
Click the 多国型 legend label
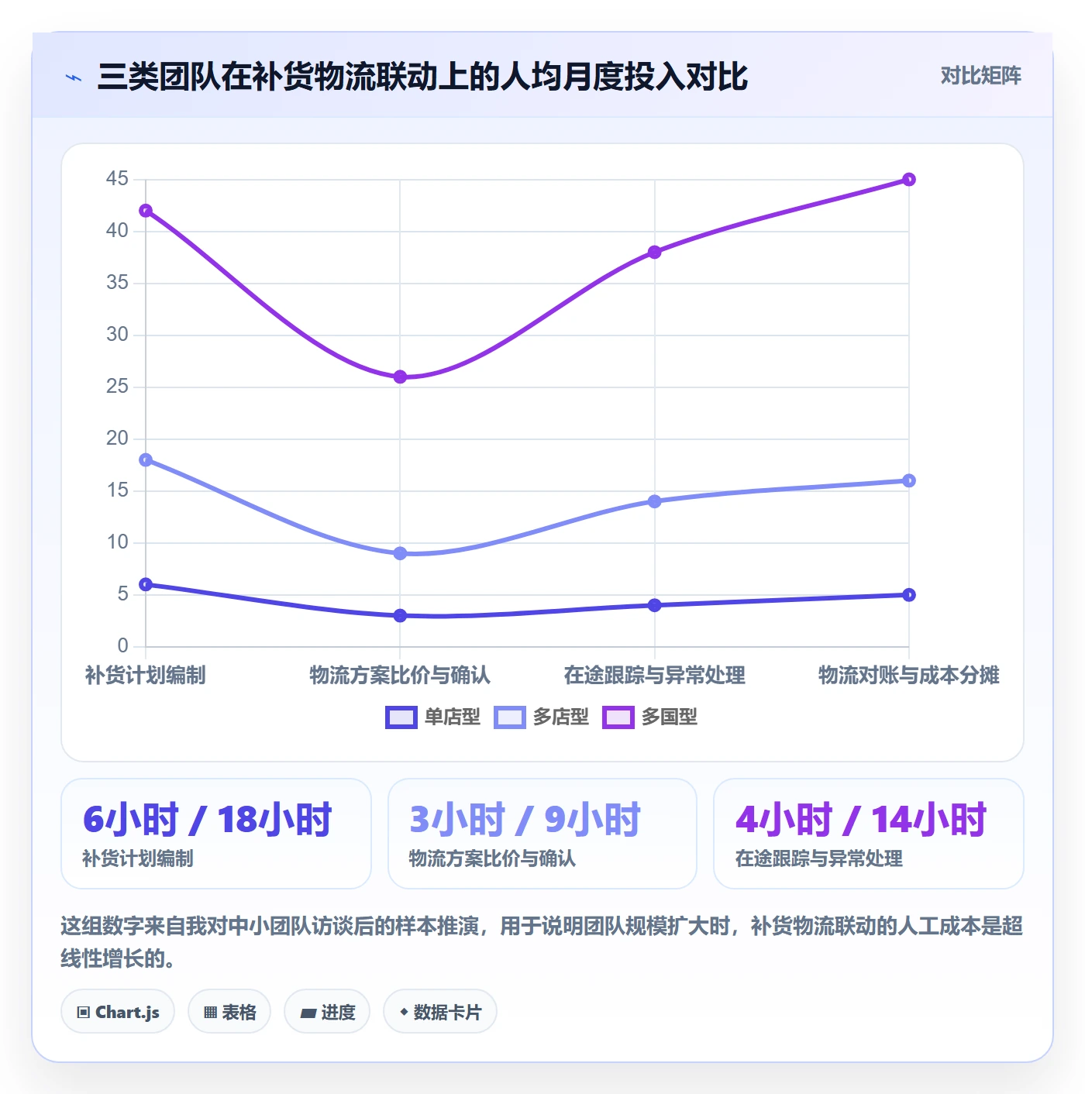coord(669,717)
